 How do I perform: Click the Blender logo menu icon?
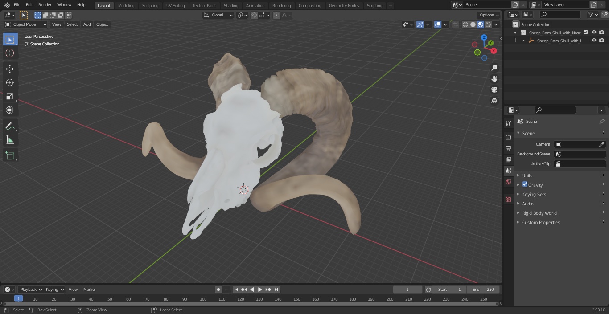point(7,5)
